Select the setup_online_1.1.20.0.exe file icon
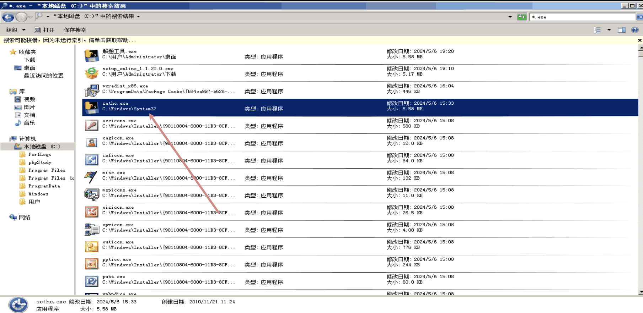The image size is (643, 313). point(91,73)
